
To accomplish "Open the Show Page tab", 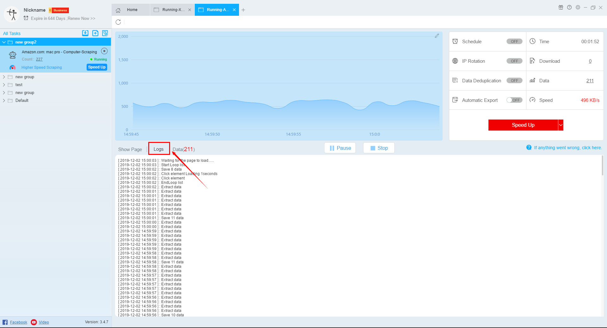I will (x=130, y=149).
